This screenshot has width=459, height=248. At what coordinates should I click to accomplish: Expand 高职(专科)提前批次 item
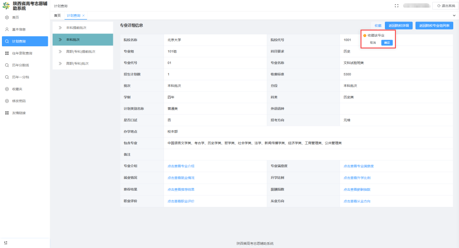tap(83, 52)
